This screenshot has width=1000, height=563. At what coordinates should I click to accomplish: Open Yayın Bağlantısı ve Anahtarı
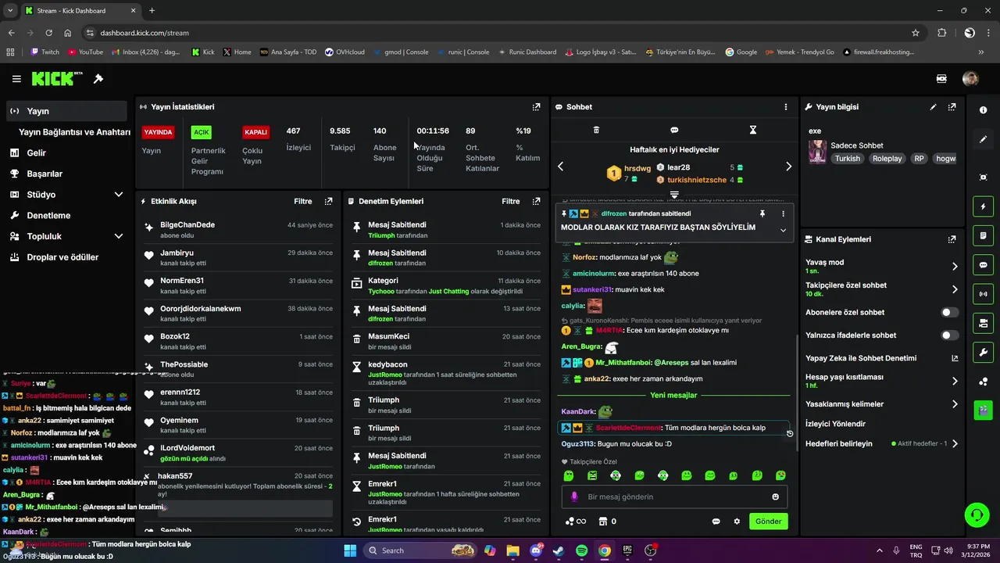pos(74,132)
